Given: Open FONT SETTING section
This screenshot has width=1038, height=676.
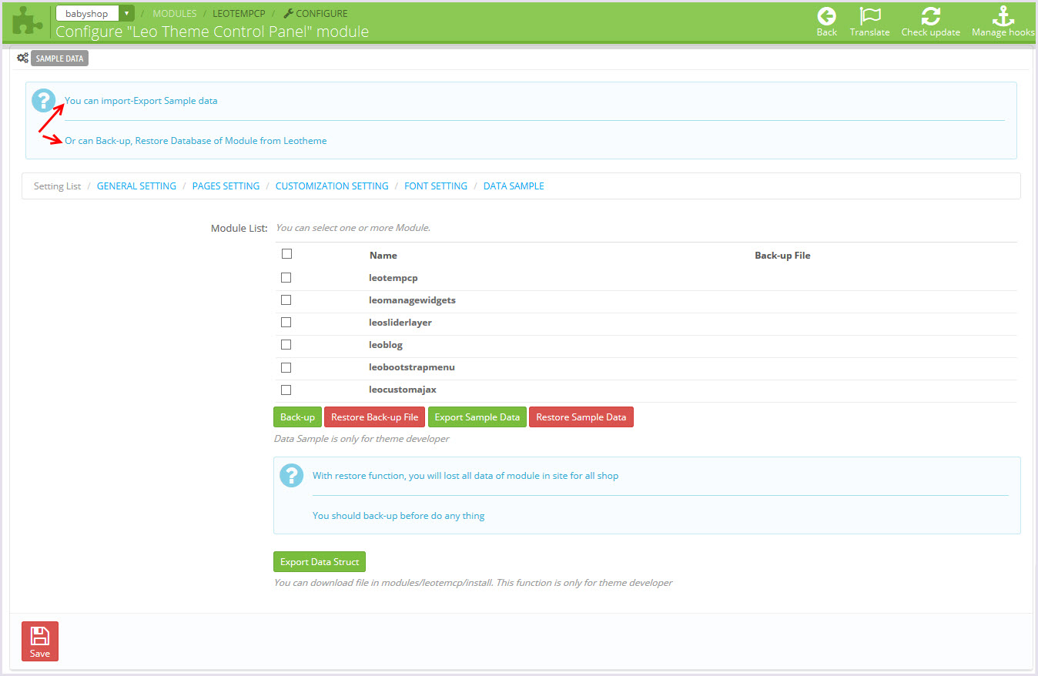Looking at the screenshot, I should coord(436,186).
